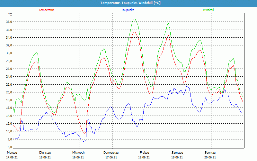Screen dimensions: 257x161
Task: Click the chart title Temperatur, Taupunkt, Windchill
Action: (x=130, y=3)
